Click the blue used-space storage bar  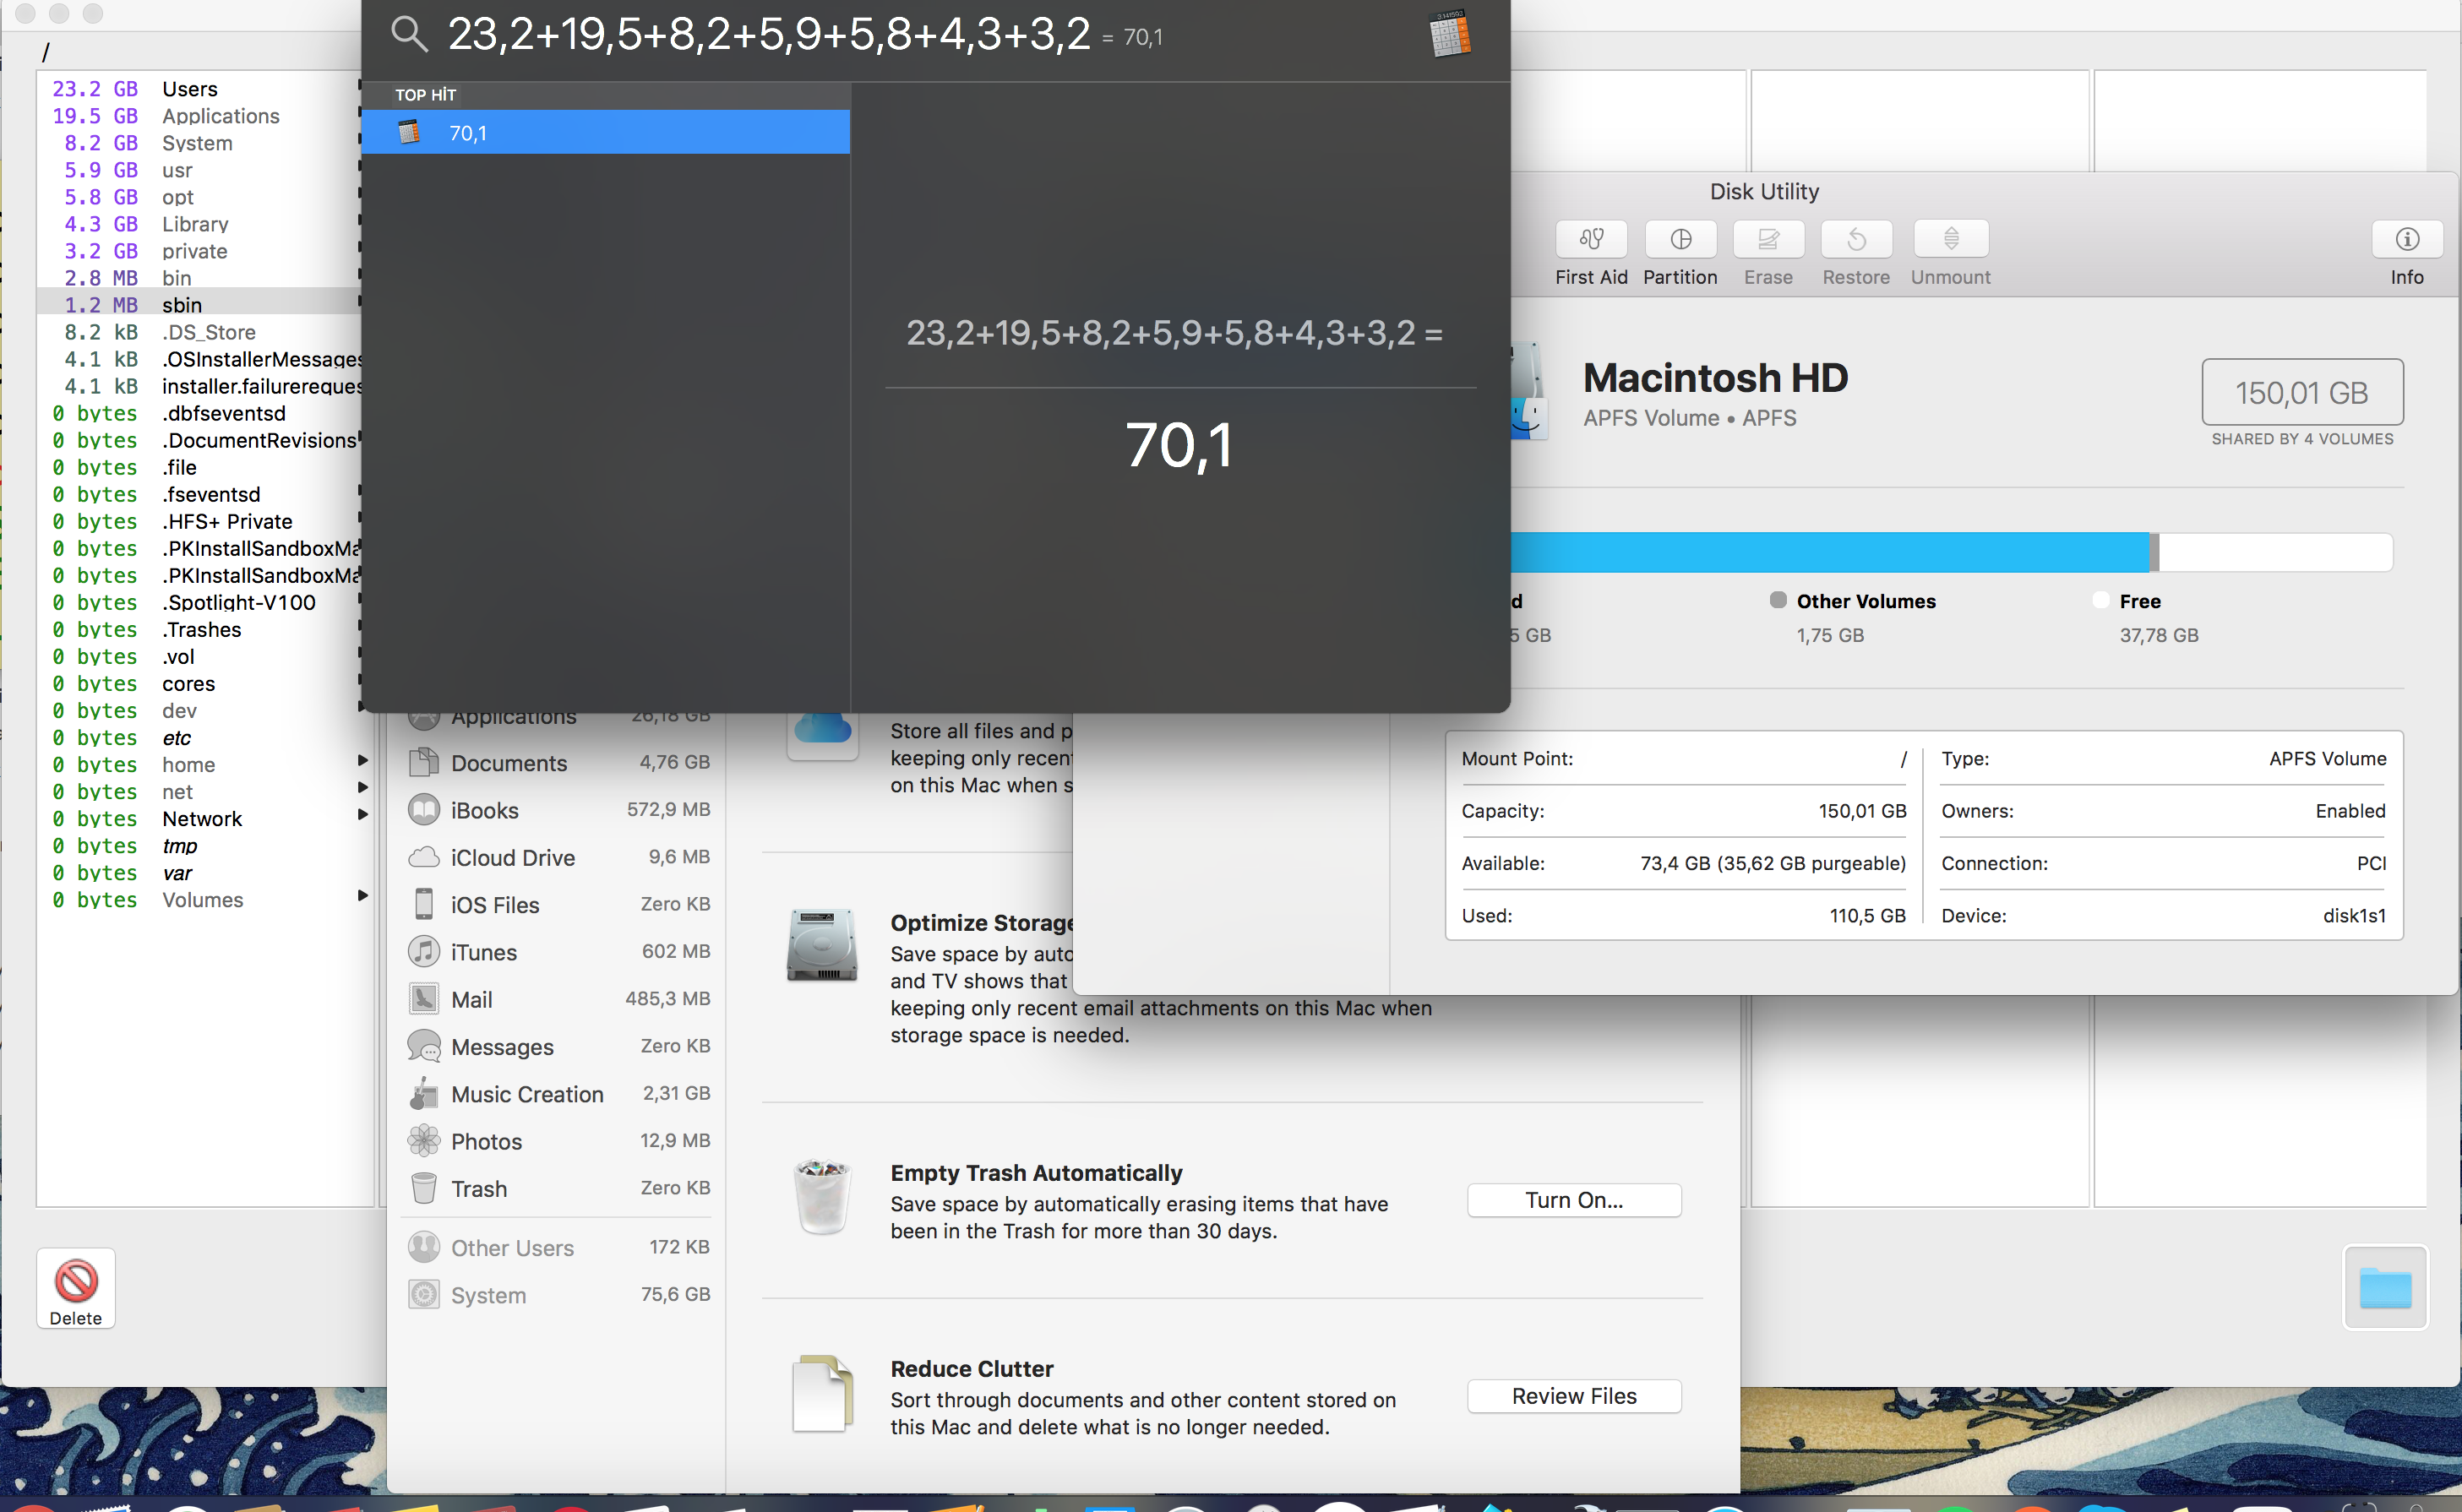1830,552
